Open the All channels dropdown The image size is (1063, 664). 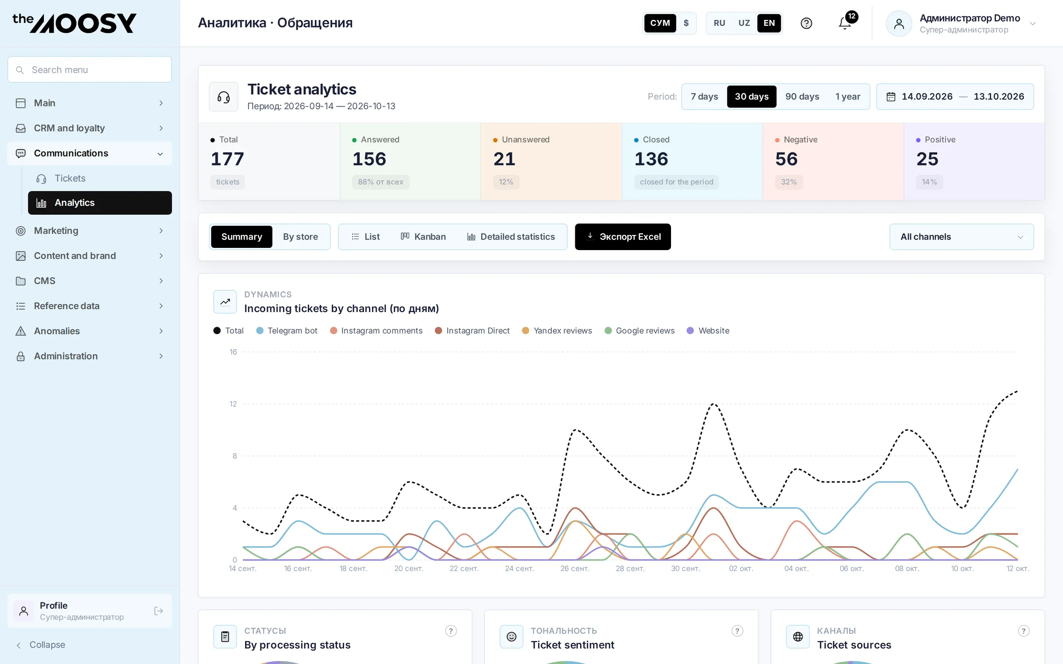pyautogui.click(x=962, y=237)
